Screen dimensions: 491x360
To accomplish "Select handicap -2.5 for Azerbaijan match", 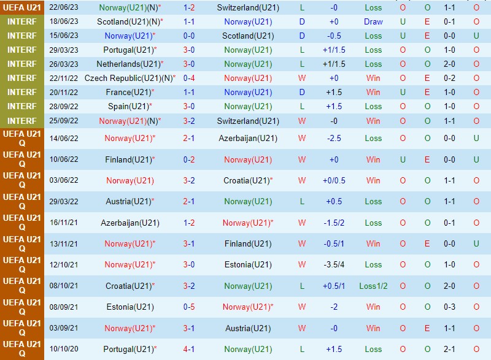I will (334, 138).
